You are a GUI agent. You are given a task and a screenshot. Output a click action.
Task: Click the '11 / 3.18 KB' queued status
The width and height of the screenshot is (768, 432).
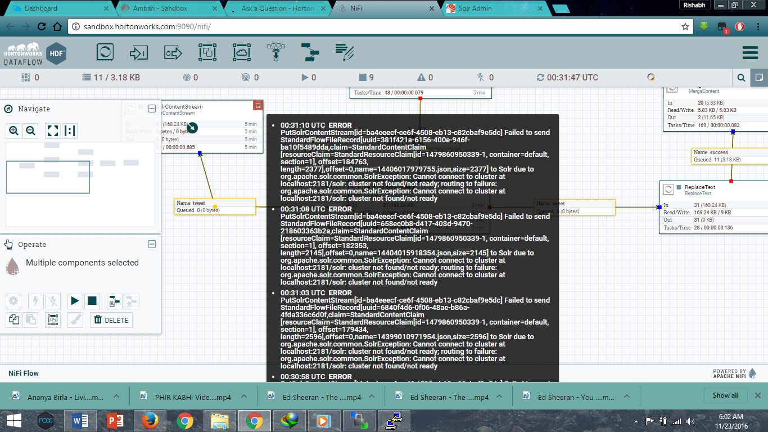(111, 78)
